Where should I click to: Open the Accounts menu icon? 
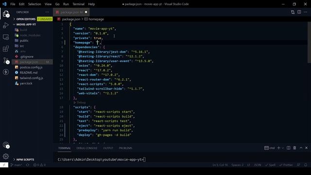(6, 145)
